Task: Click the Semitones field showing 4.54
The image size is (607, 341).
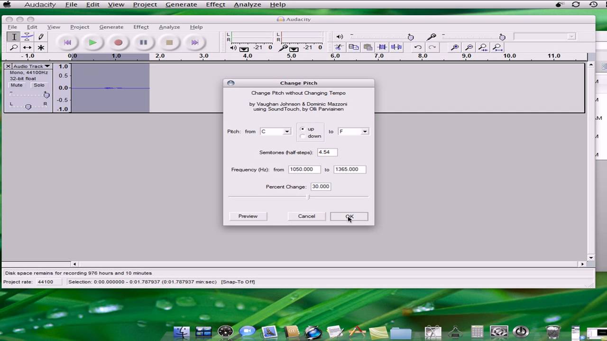Action: 327,152
